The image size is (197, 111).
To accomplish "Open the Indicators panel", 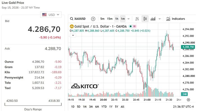I will [x=176, y=19].
